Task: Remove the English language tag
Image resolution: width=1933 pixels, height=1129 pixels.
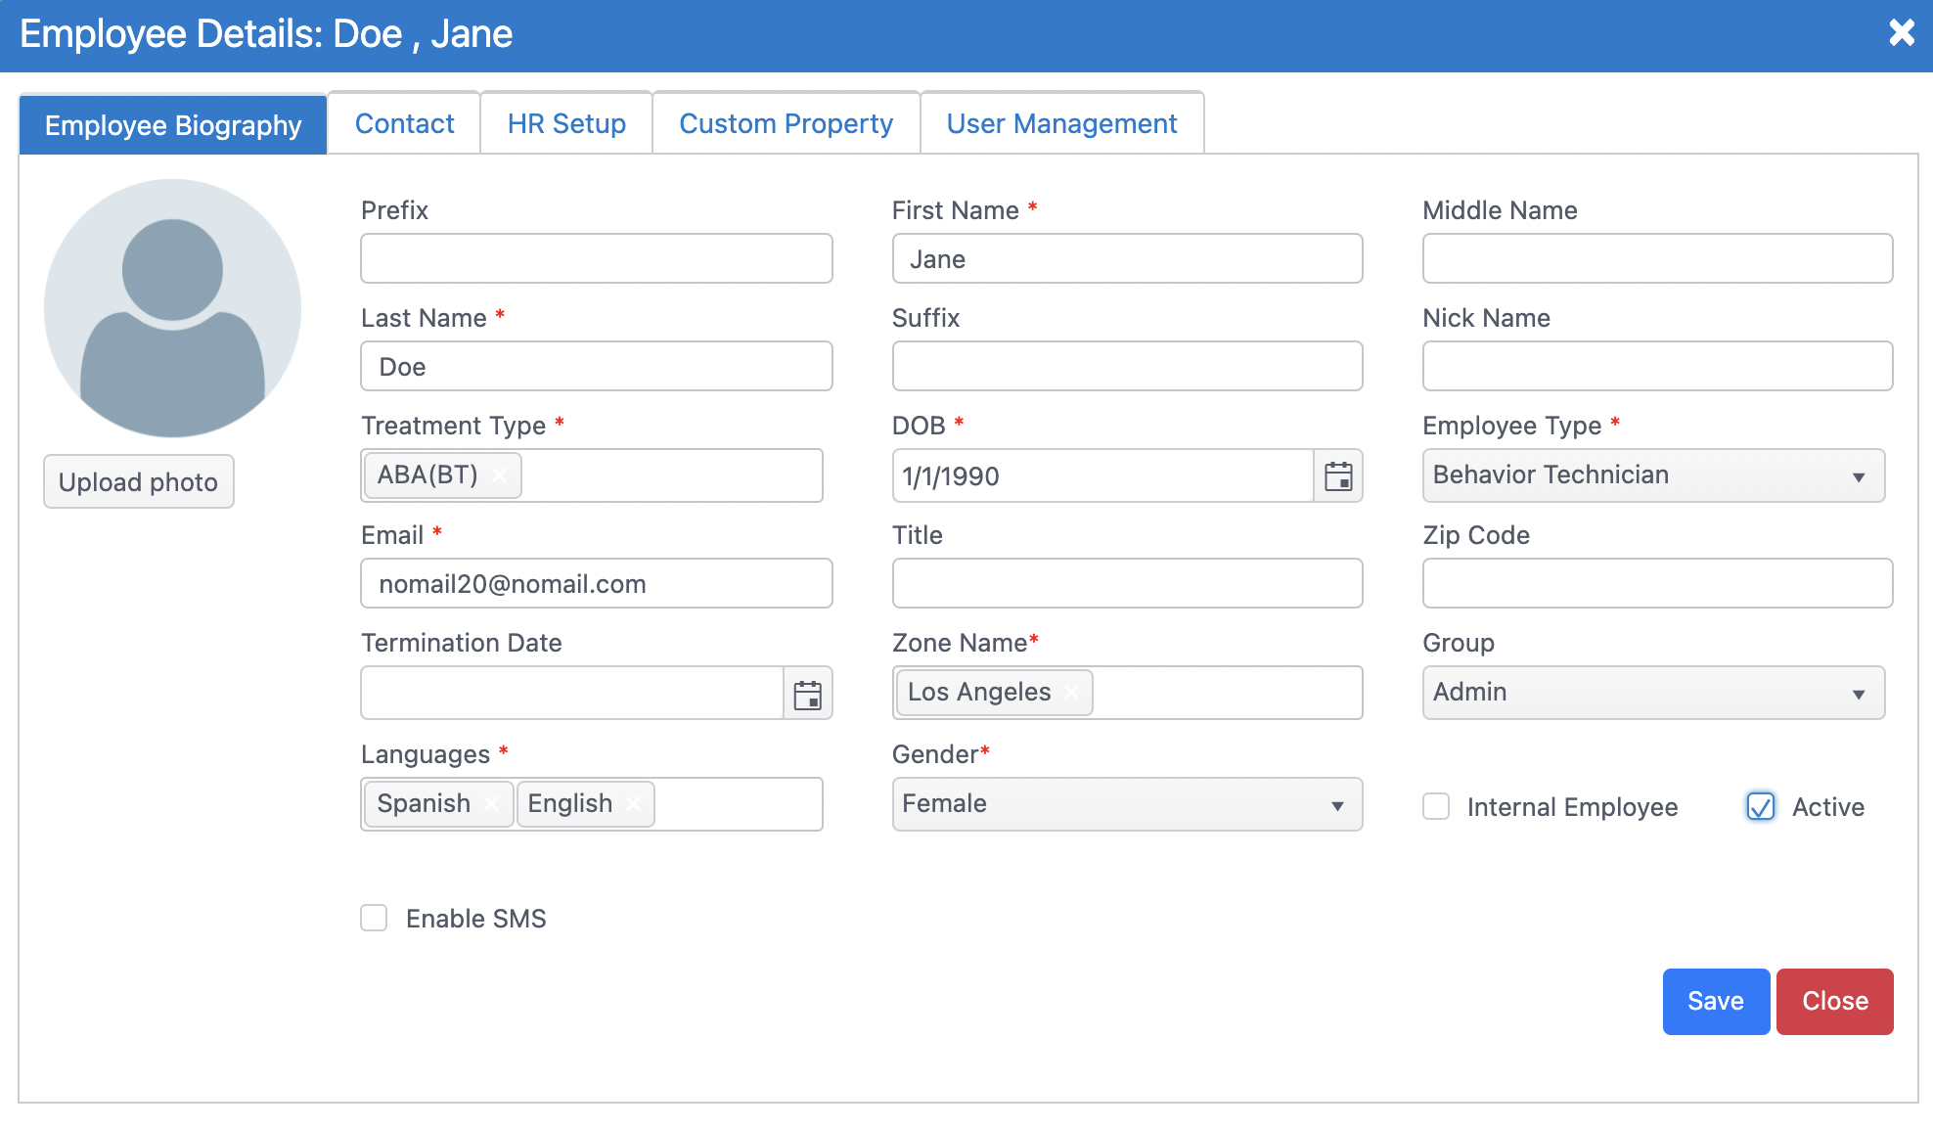Action: click(x=633, y=804)
